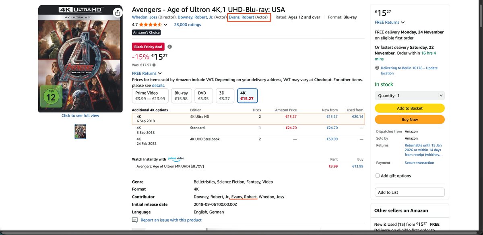Expand FREE Returns below the price
This screenshot has width=483, height=235.
tap(147, 73)
